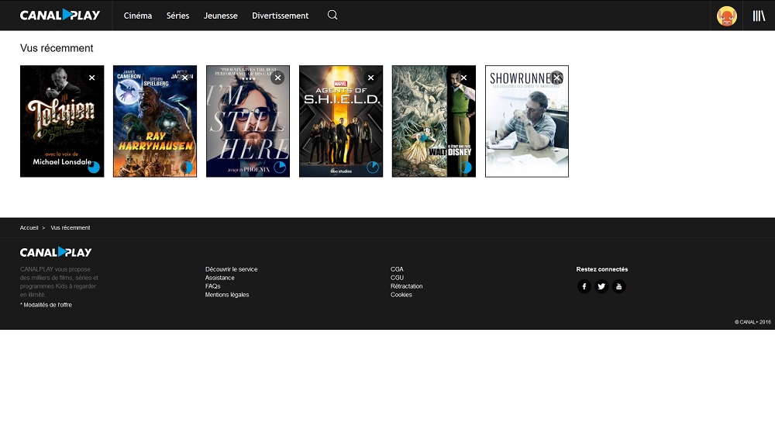Click Agents of S.H.I.E.L.D. progress circle
This screenshot has height=436, width=775.
[372, 168]
